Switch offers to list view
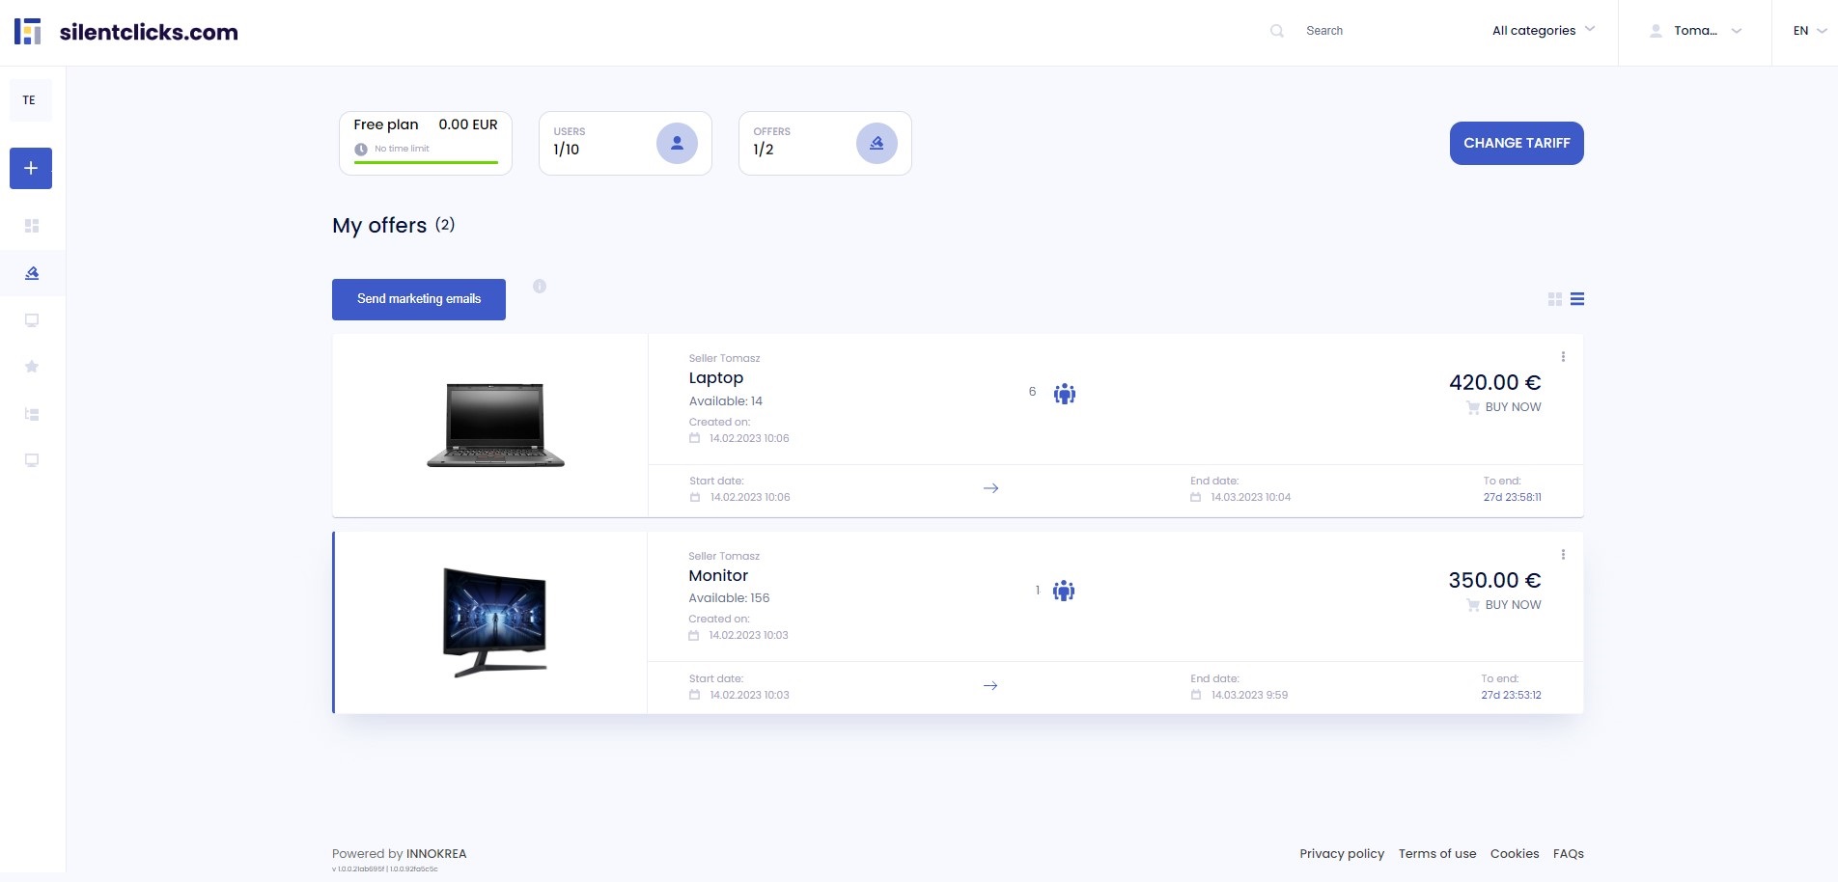 (1577, 299)
